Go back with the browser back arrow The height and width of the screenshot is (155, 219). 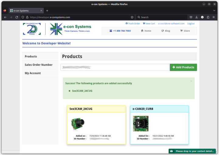coord(5,17)
